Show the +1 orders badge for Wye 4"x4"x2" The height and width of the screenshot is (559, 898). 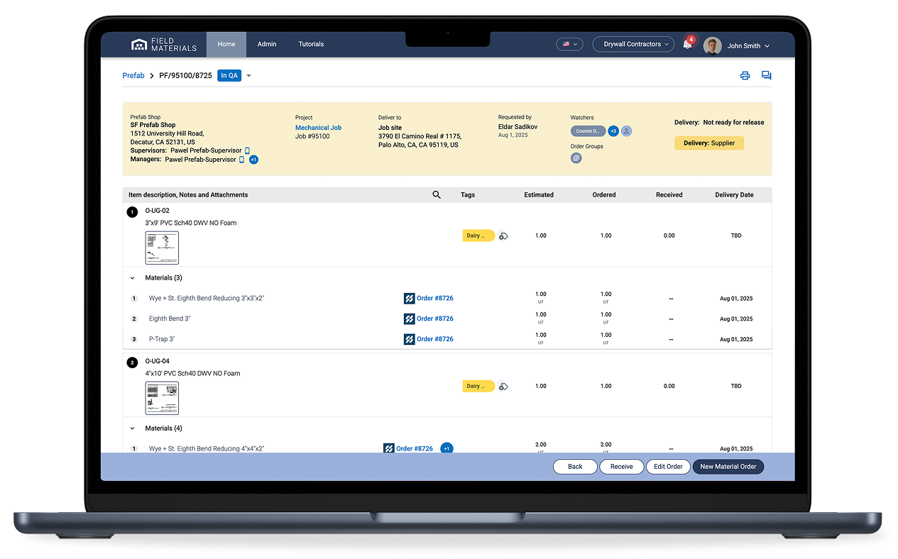pos(447,448)
